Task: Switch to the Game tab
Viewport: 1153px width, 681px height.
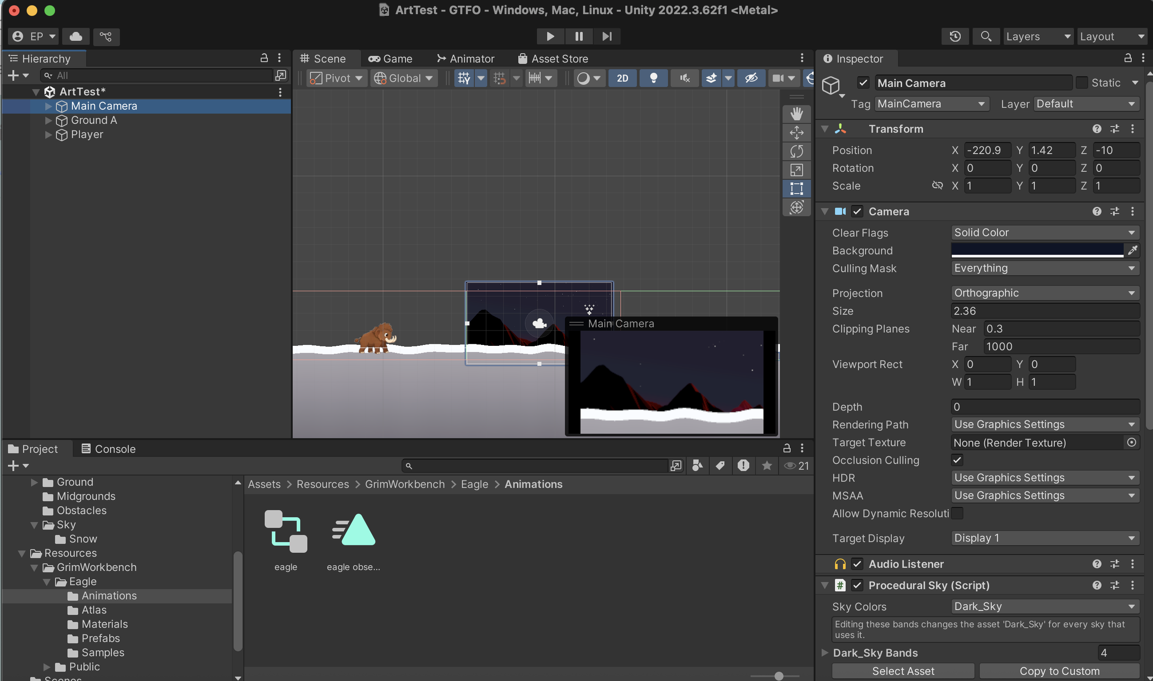Action: pyautogui.click(x=390, y=59)
